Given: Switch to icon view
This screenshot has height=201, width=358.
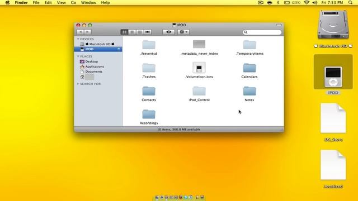Looking at the screenshot, I should pos(124,32).
